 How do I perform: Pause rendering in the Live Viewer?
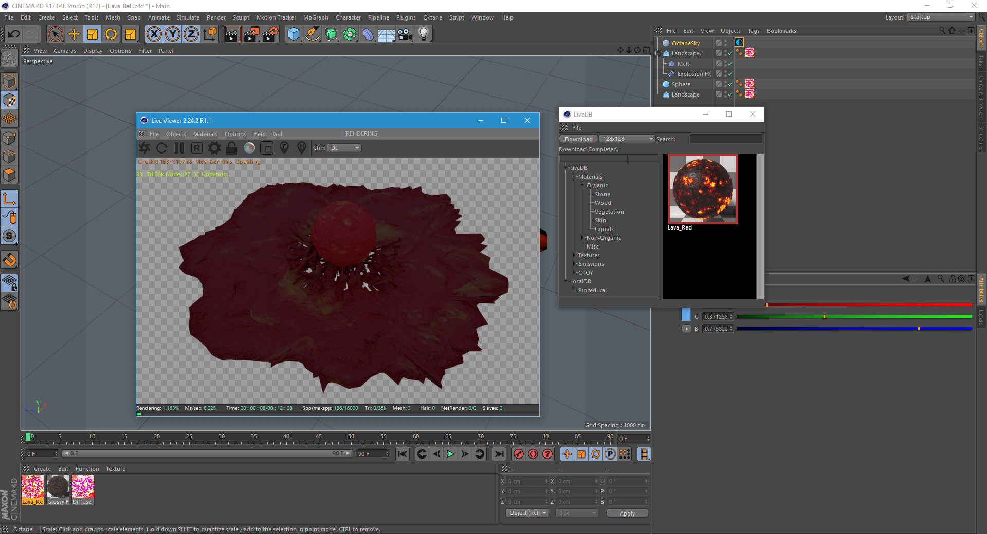click(x=179, y=148)
